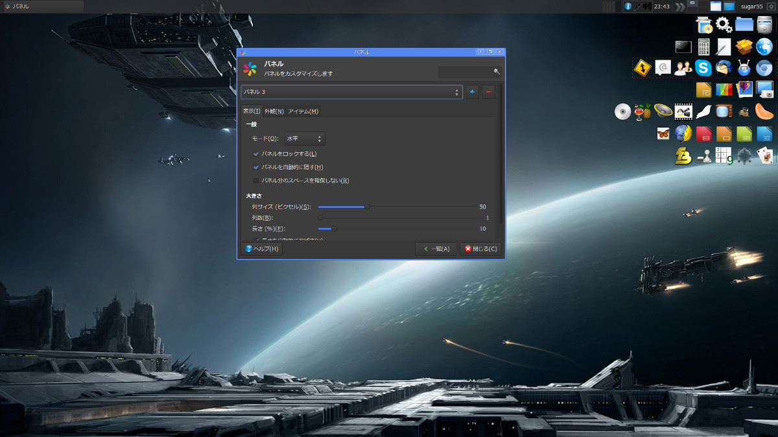778x437 pixels.
Task: Open the globe with feather icon
Action: [x=683, y=133]
